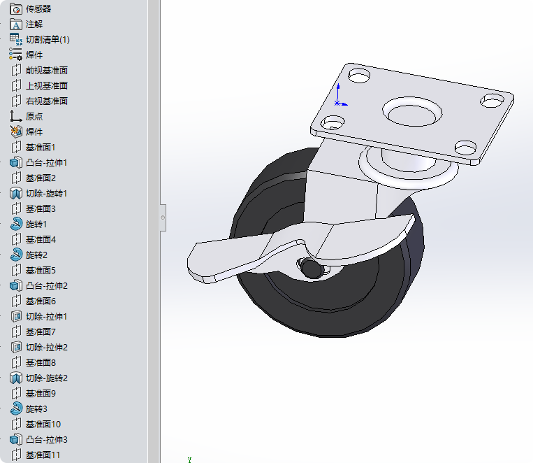Click the 前视基准面 plane icon

pyautogui.click(x=16, y=70)
